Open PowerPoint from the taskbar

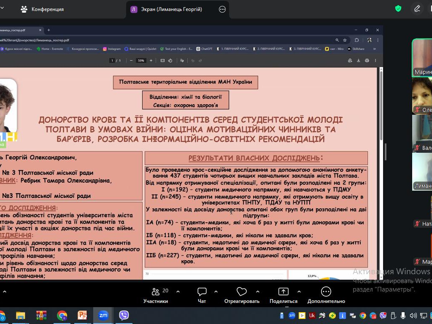pyautogui.click(x=82, y=315)
